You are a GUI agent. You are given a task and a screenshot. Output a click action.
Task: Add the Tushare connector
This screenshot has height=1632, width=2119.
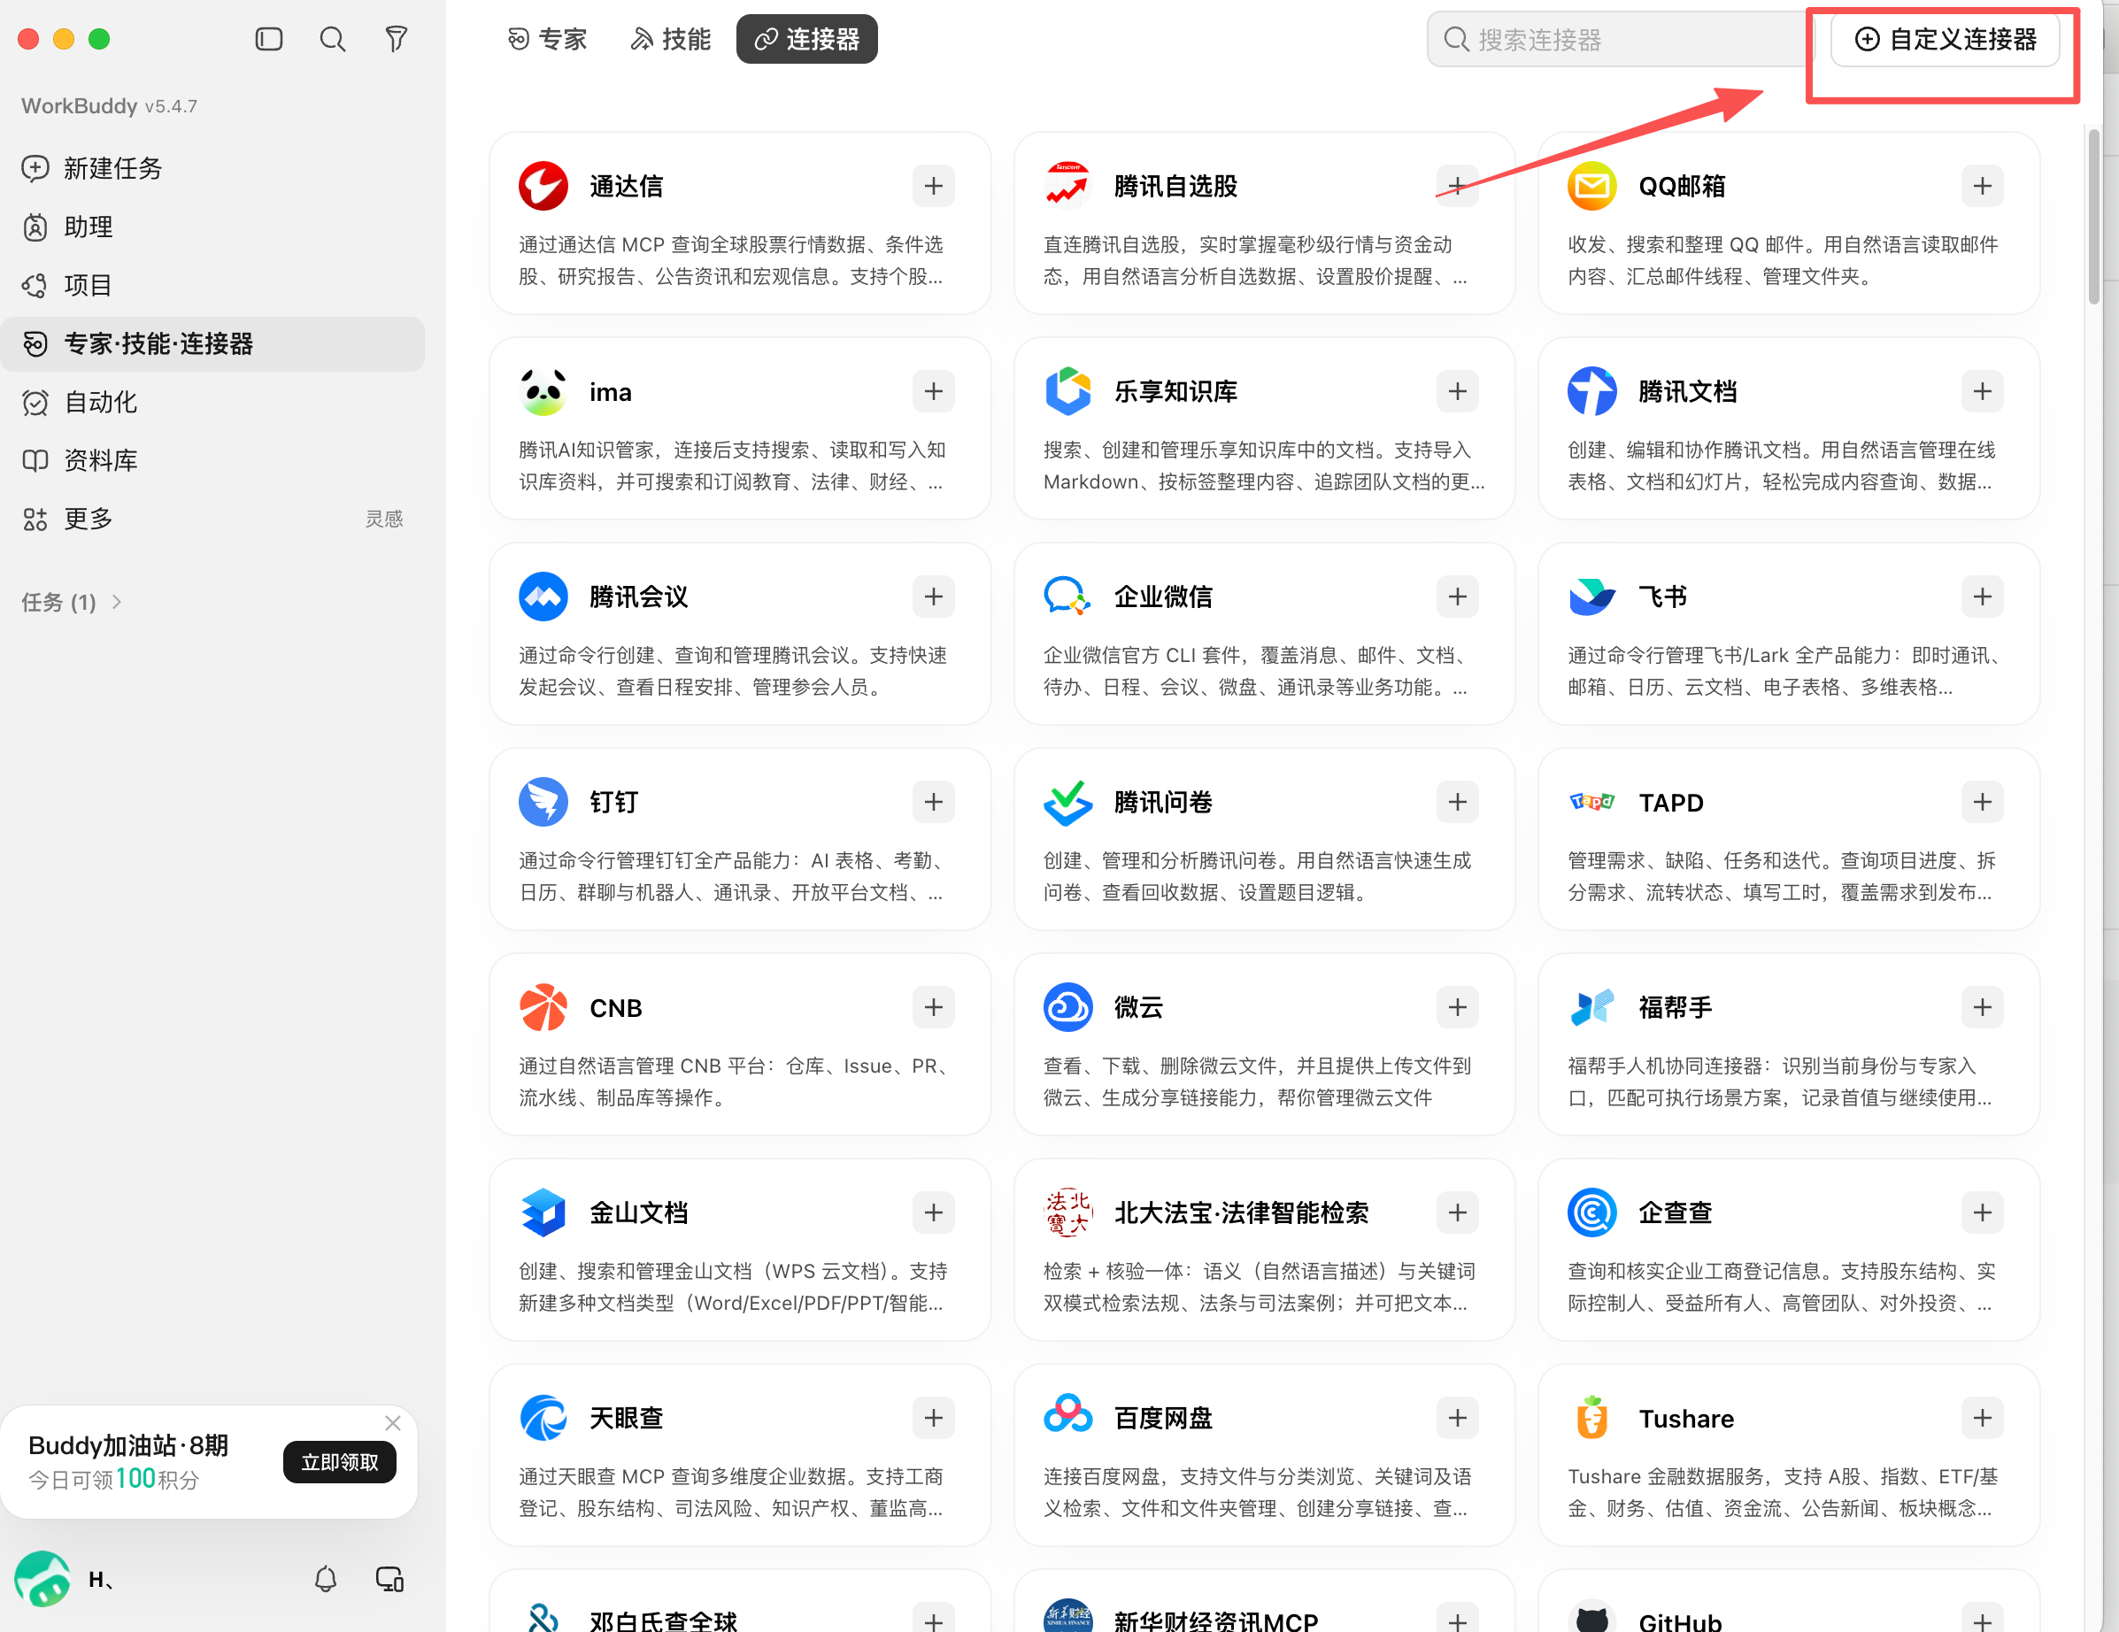point(1982,1418)
